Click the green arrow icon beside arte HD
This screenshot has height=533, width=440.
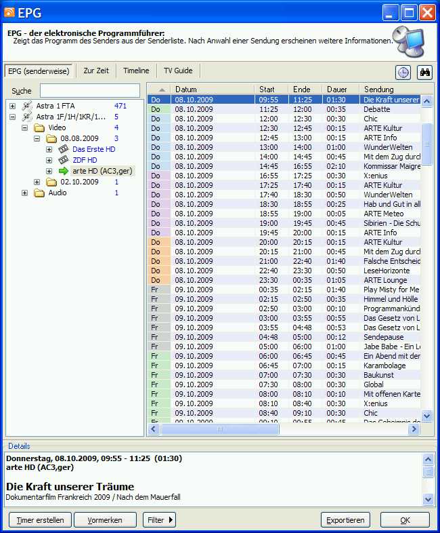(x=64, y=171)
